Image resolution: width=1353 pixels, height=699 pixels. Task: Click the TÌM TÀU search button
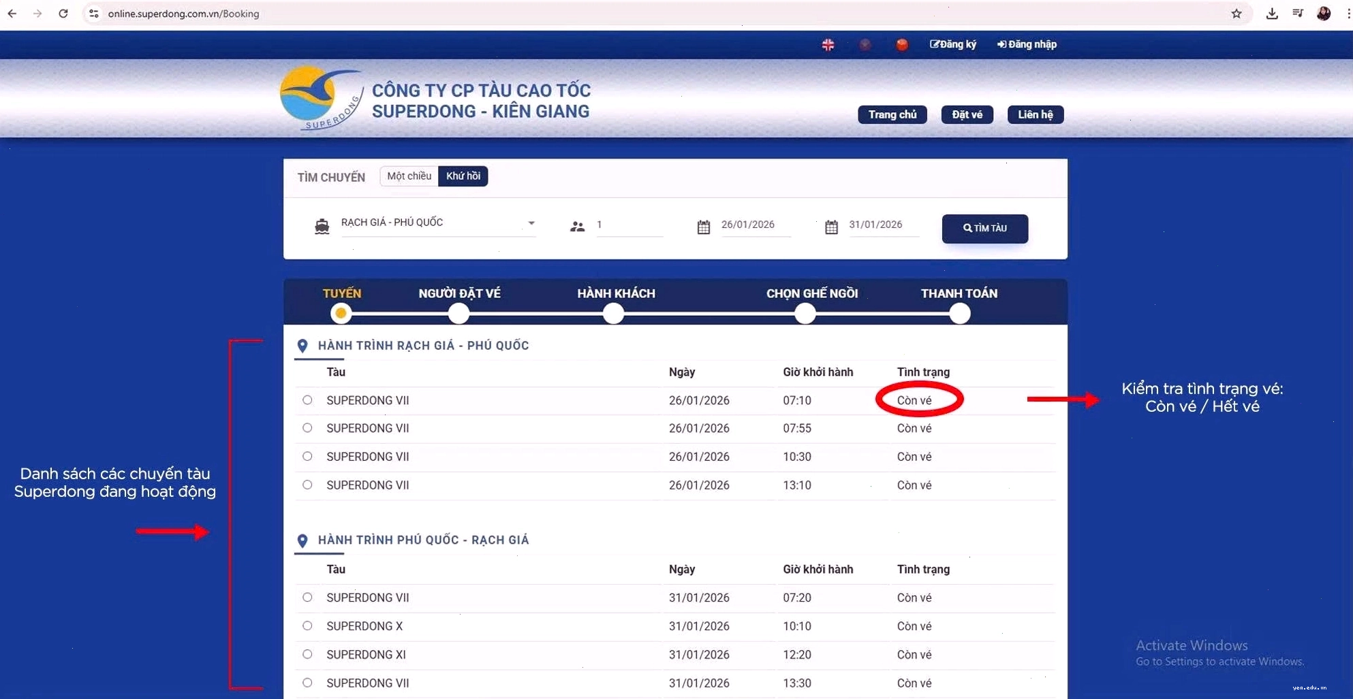tap(984, 229)
